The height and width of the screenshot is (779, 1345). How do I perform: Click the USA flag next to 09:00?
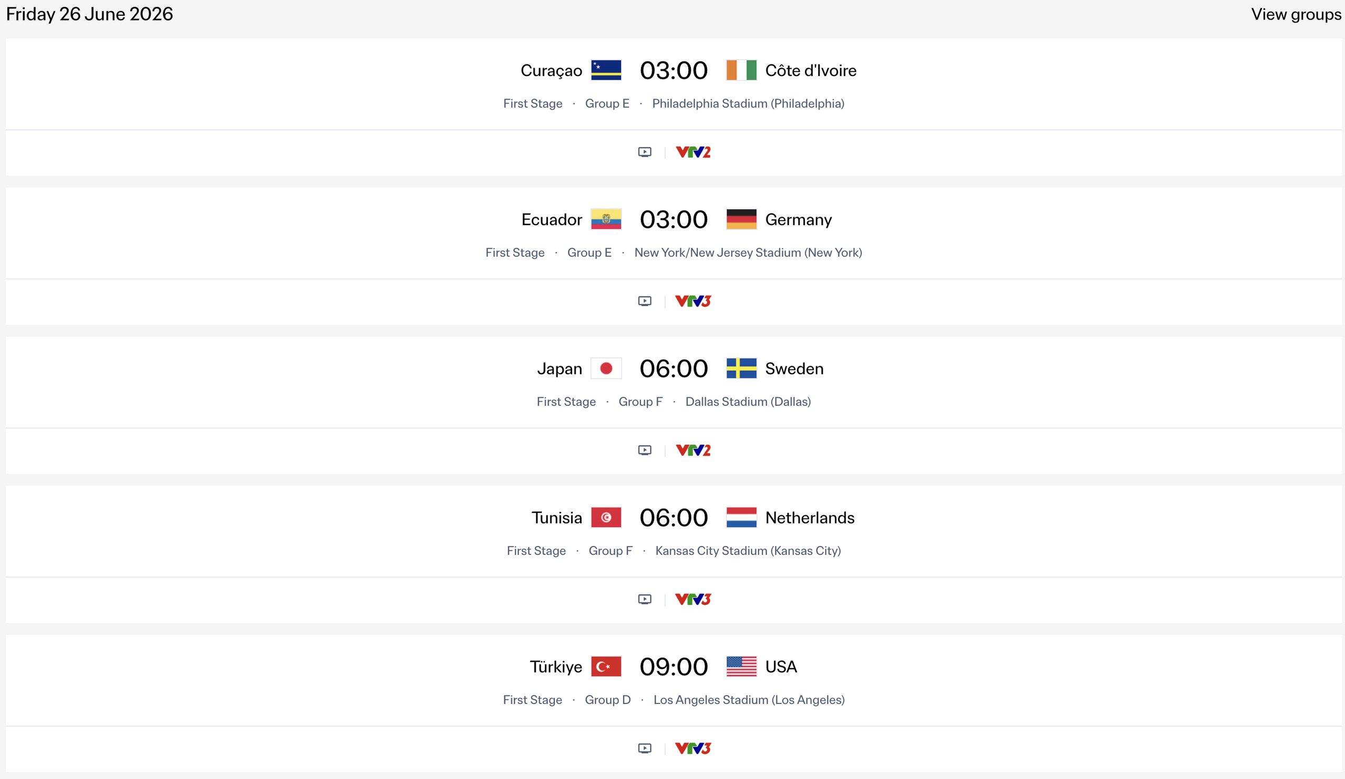click(x=741, y=666)
